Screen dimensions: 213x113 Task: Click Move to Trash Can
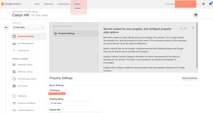[x=190, y=78]
